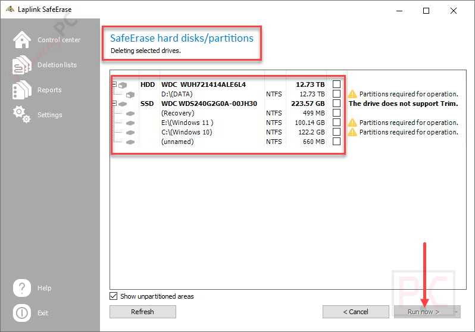This screenshot has width=475, height=332.
Task: Check the D:\(DATA) partition checkbox
Action: [336, 93]
